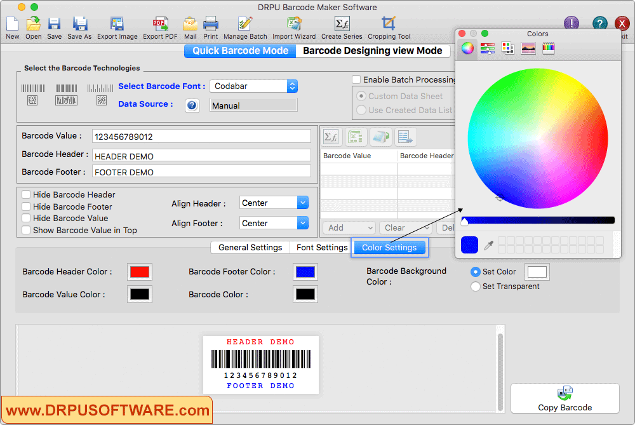Check Hide Barcode Value

click(x=26, y=218)
